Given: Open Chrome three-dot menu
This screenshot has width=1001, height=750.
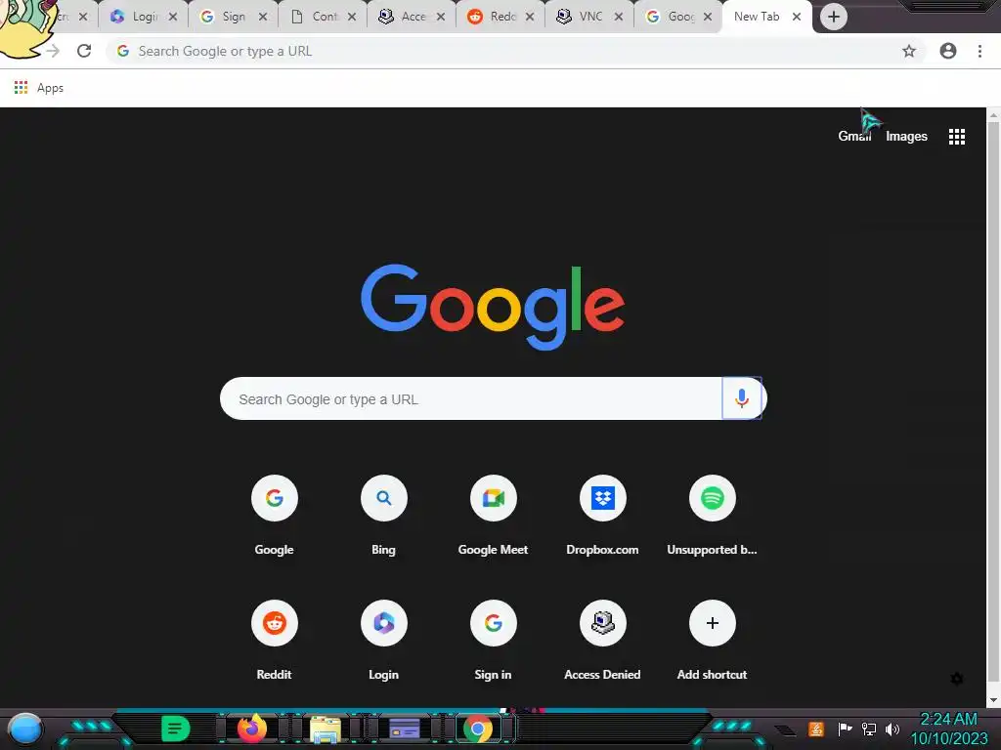Looking at the screenshot, I should click(979, 51).
